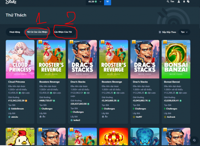200x146 pixels.
Task: Click the currency icon beside 12,342,332.28
Action: pyautogui.click(x=26, y=101)
